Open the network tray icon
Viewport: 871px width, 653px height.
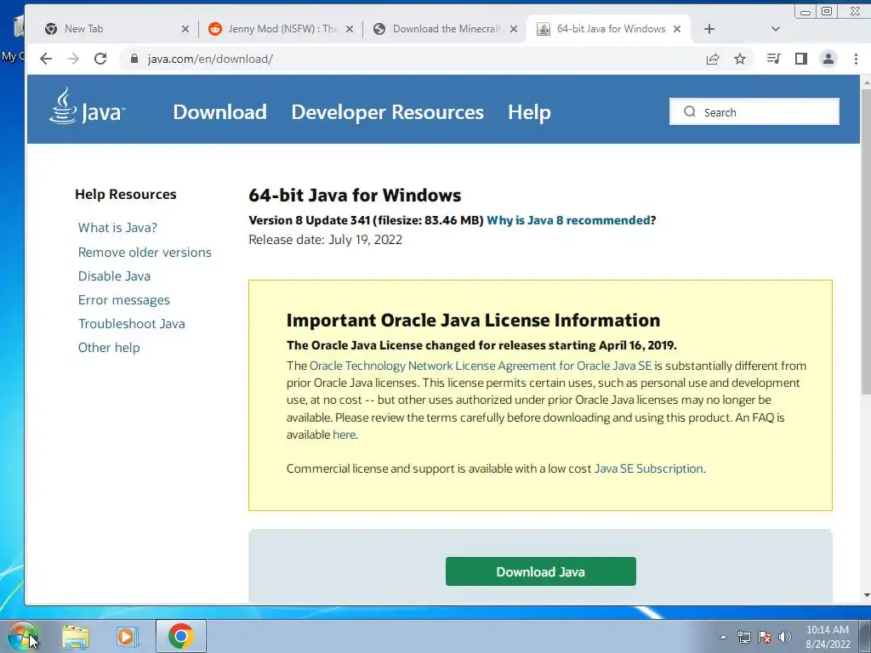click(x=743, y=637)
